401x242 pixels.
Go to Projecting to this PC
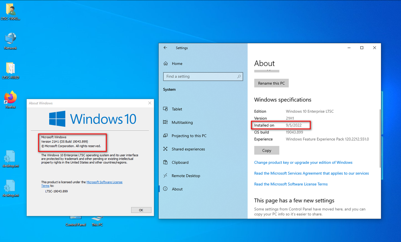[203, 136]
